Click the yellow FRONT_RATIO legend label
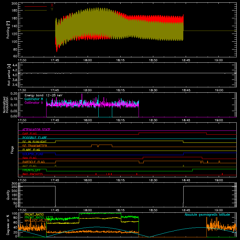 point(34,214)
